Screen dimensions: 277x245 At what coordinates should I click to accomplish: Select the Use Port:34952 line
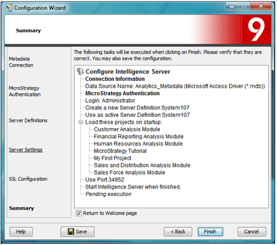105,180
